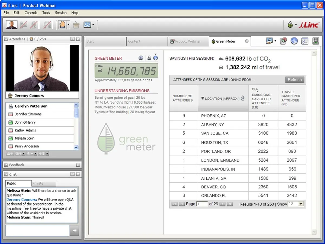This screenshot has width=325, height=244.
Task: Open the leaf icon dropdown arrow
Action: (x=296, y=25)
